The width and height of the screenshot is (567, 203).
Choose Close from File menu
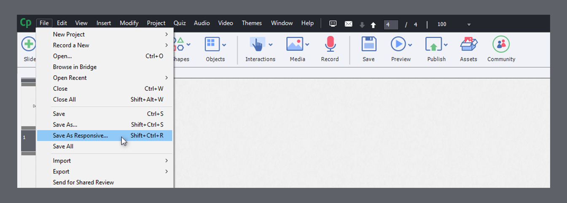tap(105, 89)
